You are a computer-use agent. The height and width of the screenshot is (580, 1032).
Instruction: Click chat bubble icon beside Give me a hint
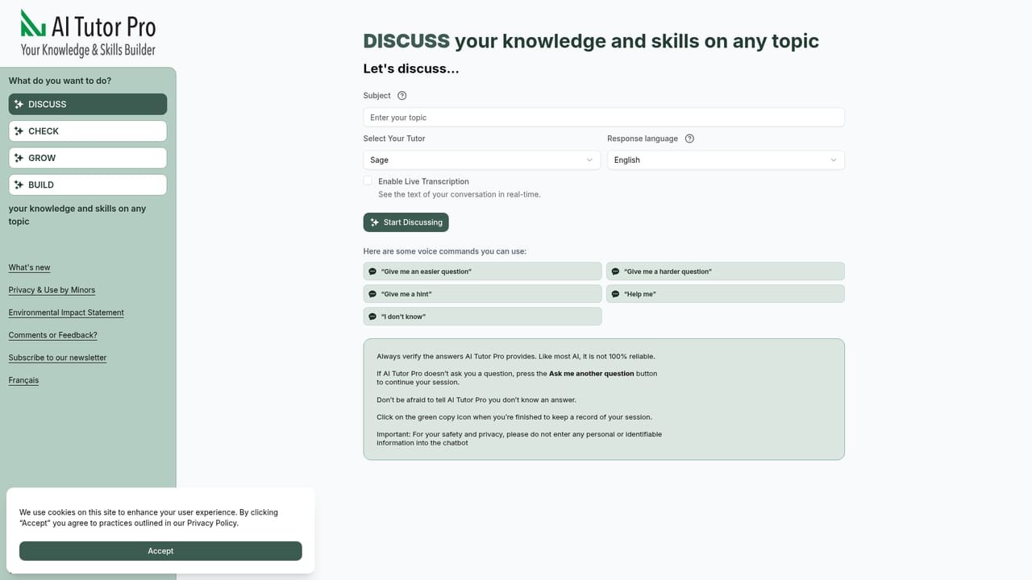coord(372,294)
